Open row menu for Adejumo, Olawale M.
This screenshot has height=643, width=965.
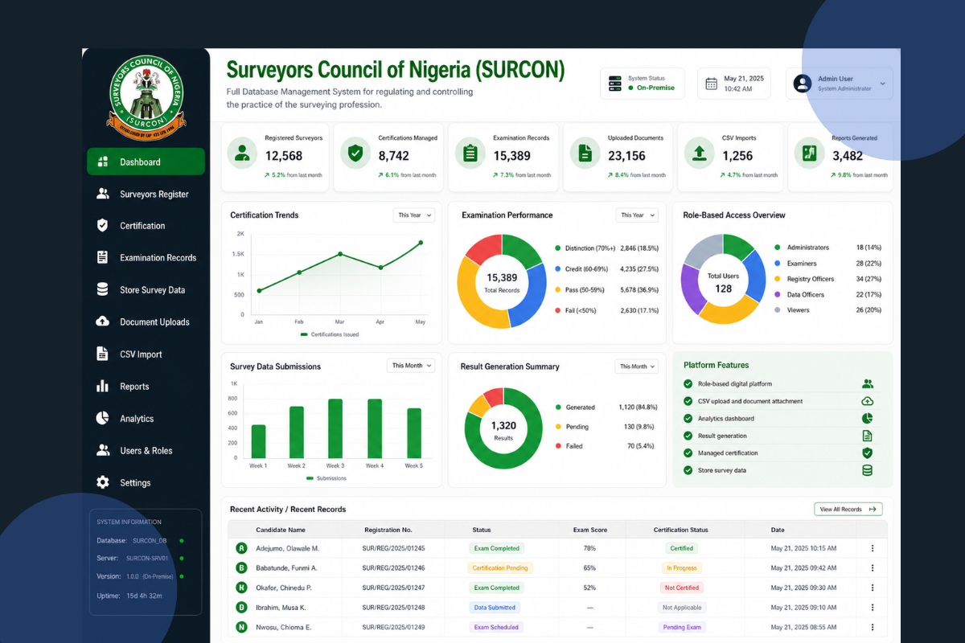point(872,548)
